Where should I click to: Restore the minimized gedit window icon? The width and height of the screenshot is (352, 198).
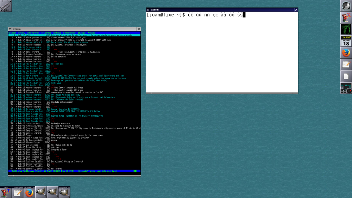pyautogui.click(x=18, y=192)
